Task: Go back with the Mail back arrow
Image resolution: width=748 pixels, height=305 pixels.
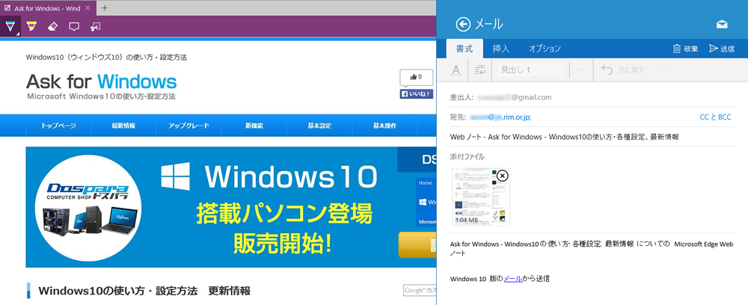Action: click(x=462, y=24)
